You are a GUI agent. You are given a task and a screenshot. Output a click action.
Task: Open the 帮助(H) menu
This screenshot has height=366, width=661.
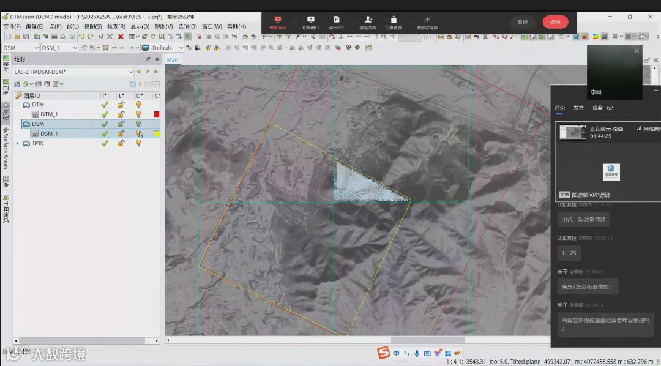236,26
